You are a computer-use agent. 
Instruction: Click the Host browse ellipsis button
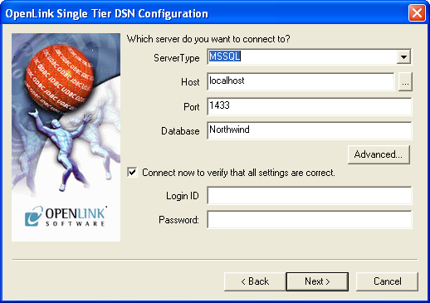click(405, 82)
